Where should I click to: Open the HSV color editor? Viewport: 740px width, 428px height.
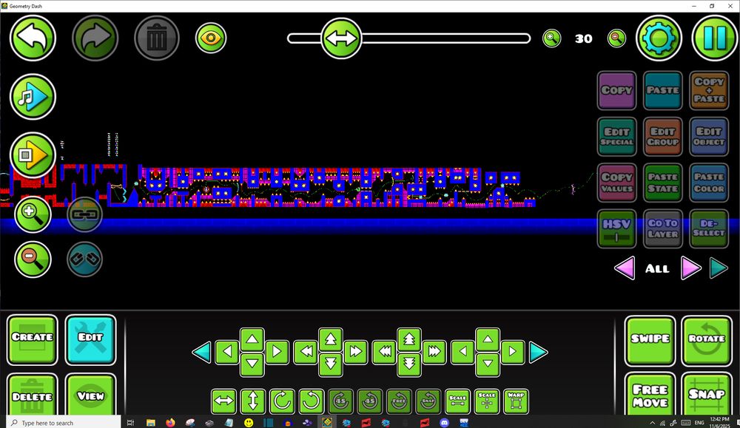point(616,229)
